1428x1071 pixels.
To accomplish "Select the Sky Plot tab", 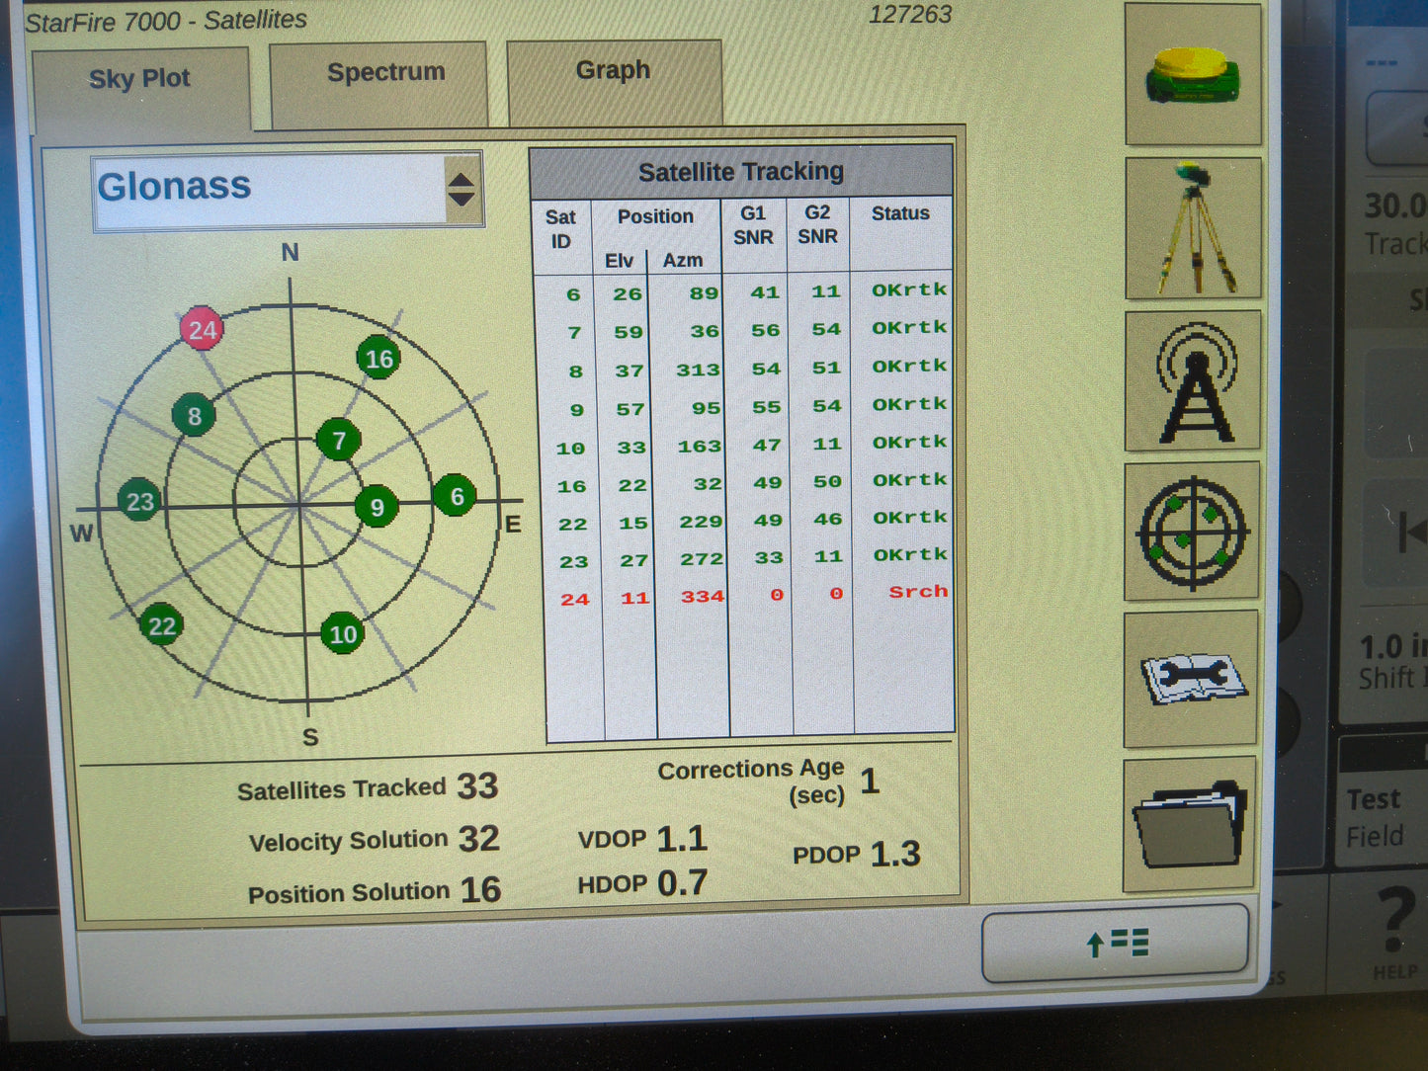I will (x=139, y=79).
